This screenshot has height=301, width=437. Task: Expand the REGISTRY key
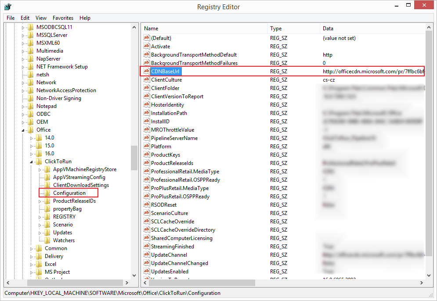coord(40,217)
